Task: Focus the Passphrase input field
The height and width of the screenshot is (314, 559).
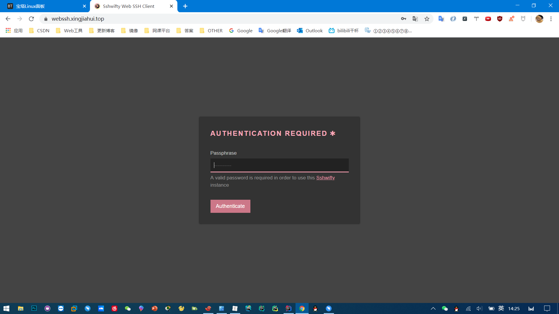Action: tap(279, 165)
